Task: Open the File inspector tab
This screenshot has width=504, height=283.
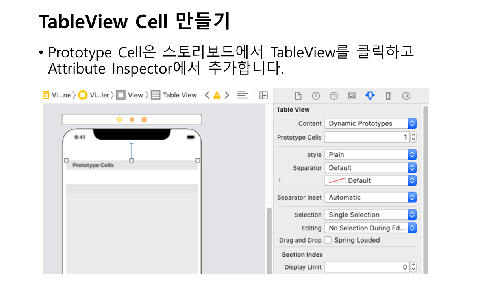Action: 298,96
